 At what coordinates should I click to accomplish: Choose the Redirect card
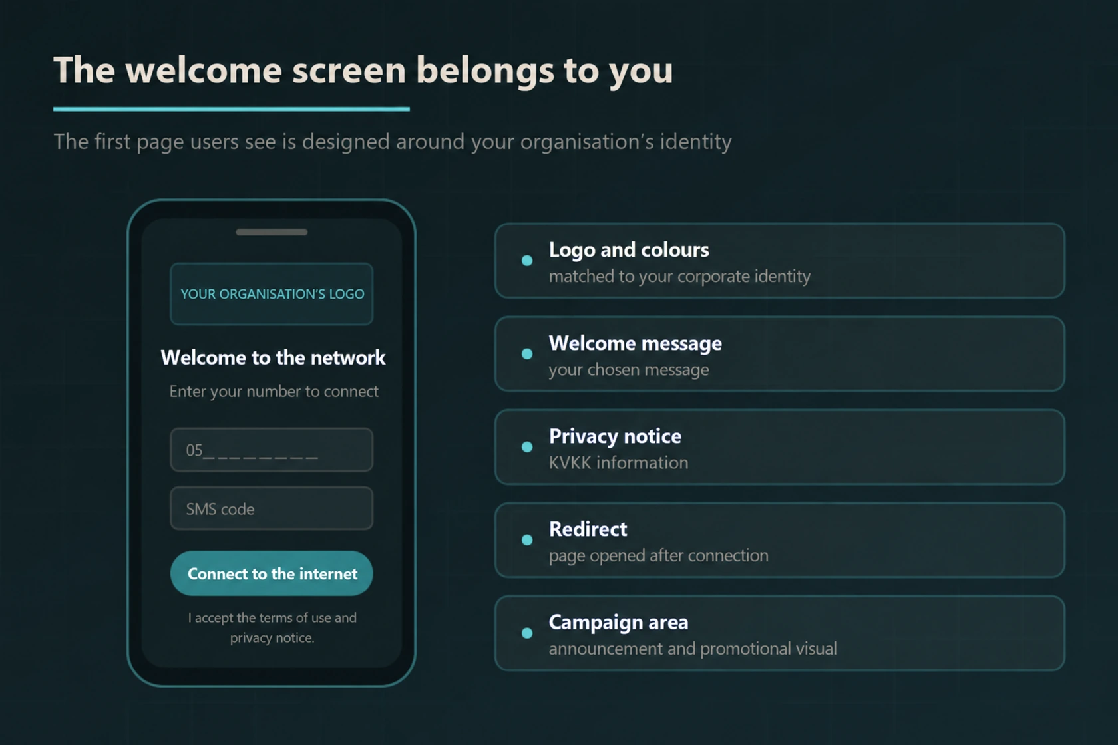(780, 540)
